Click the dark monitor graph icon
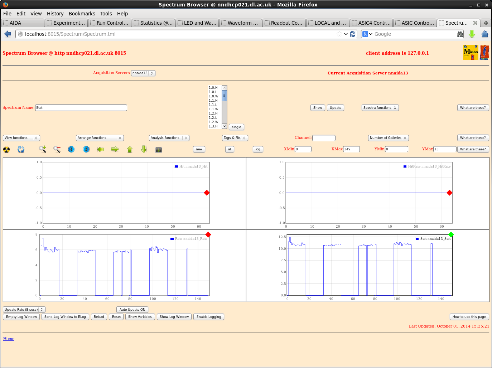Screen dimensions: 492x368 pos(159,150)
